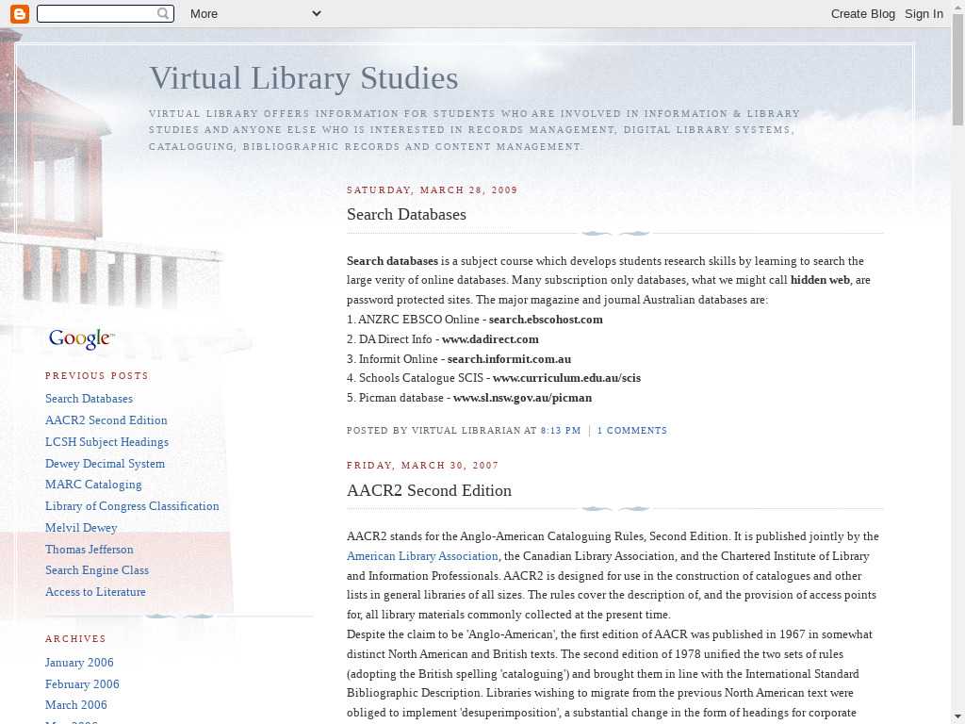Click the magnifier icon in search box
The height and width of the screenshot is (724, 965).
tap(164, 13)
